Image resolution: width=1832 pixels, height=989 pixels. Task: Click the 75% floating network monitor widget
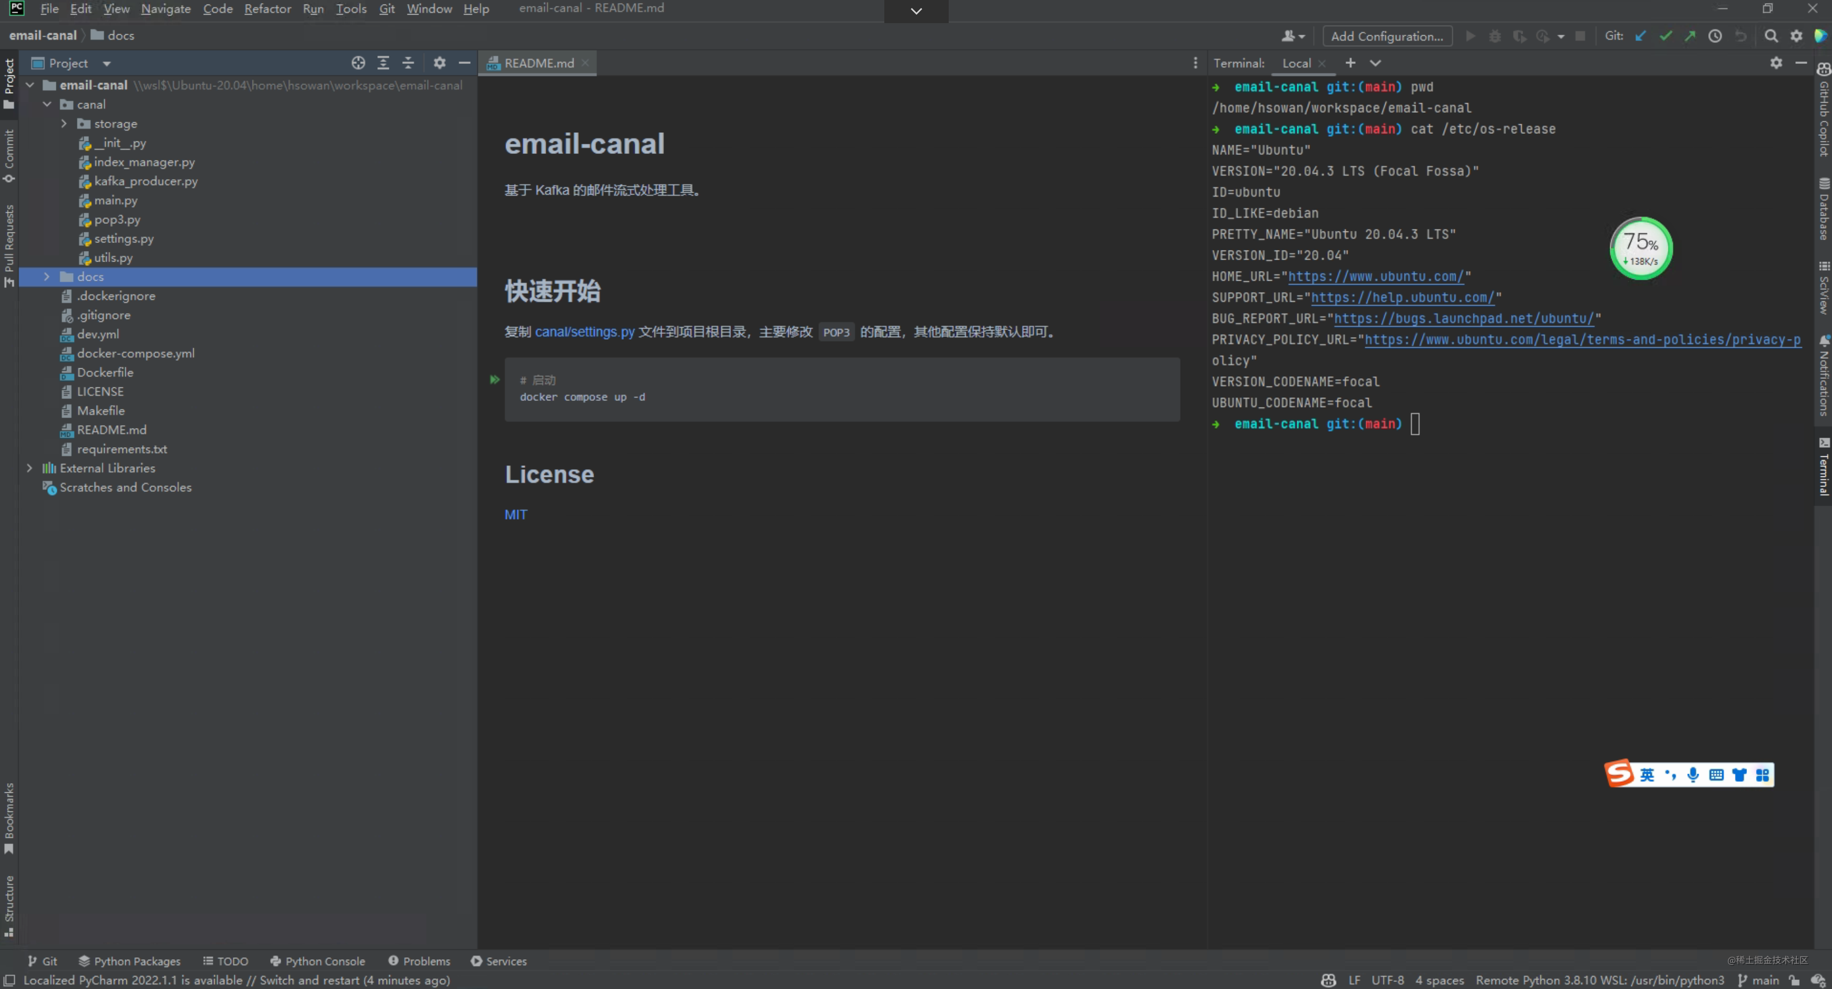point(1641,249)
